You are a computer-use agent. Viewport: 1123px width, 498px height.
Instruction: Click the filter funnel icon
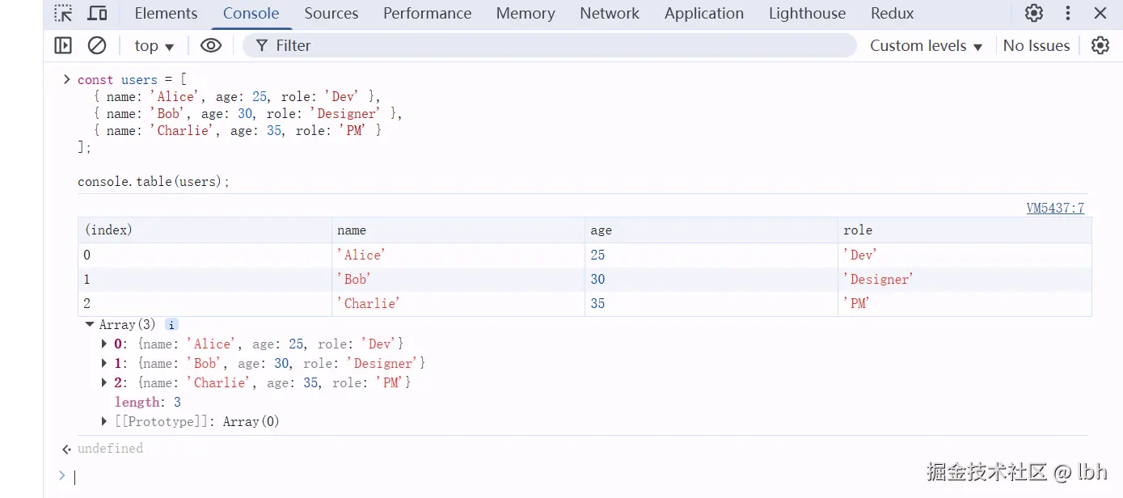261,46
